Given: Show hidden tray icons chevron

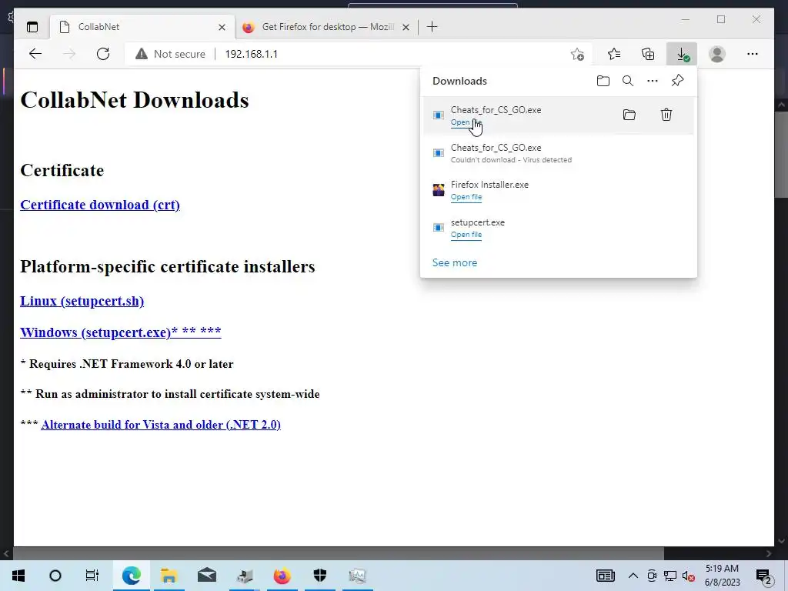Looking at the screenshot, I should 633,576.
